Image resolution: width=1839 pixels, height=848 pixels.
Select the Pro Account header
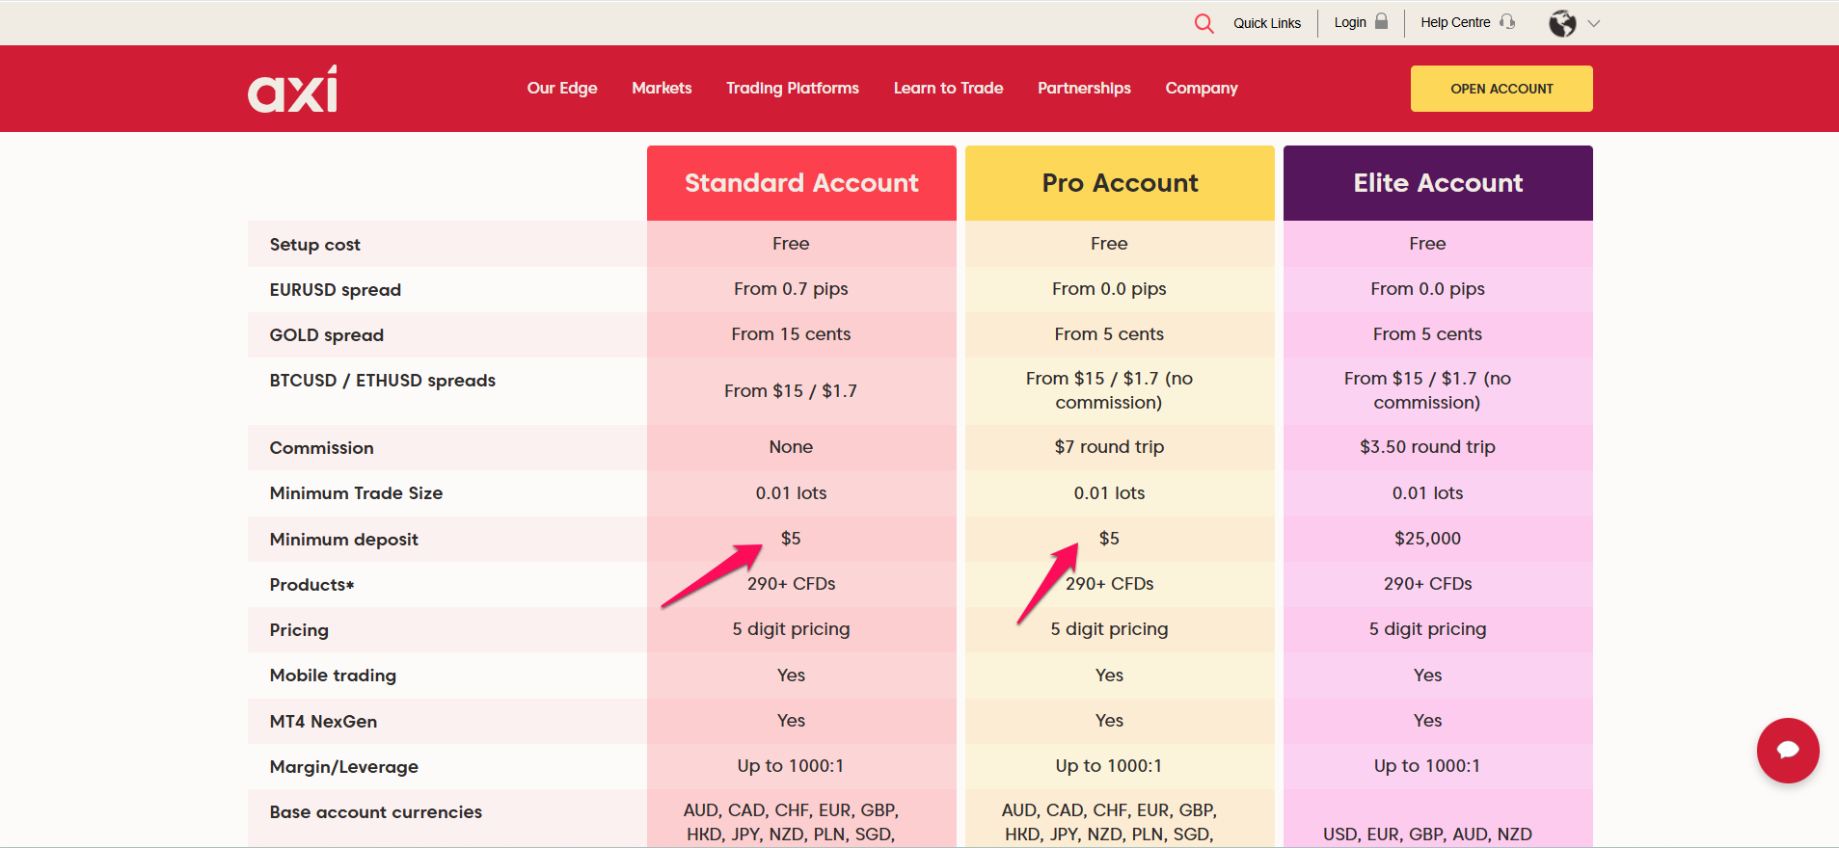1120,183
